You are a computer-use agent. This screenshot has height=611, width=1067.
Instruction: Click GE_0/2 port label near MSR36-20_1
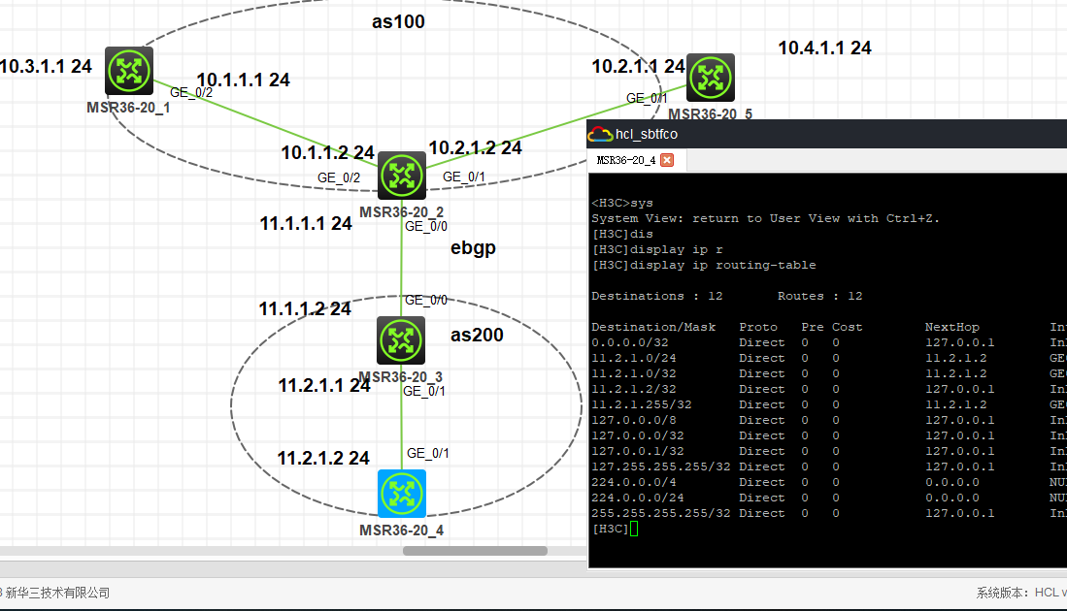[x=191, y=93]
